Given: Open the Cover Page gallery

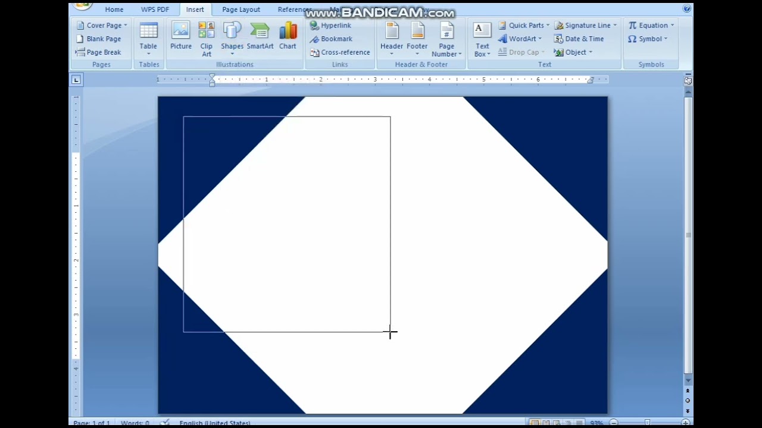Looking at the screenshot, I should [102, 25].
